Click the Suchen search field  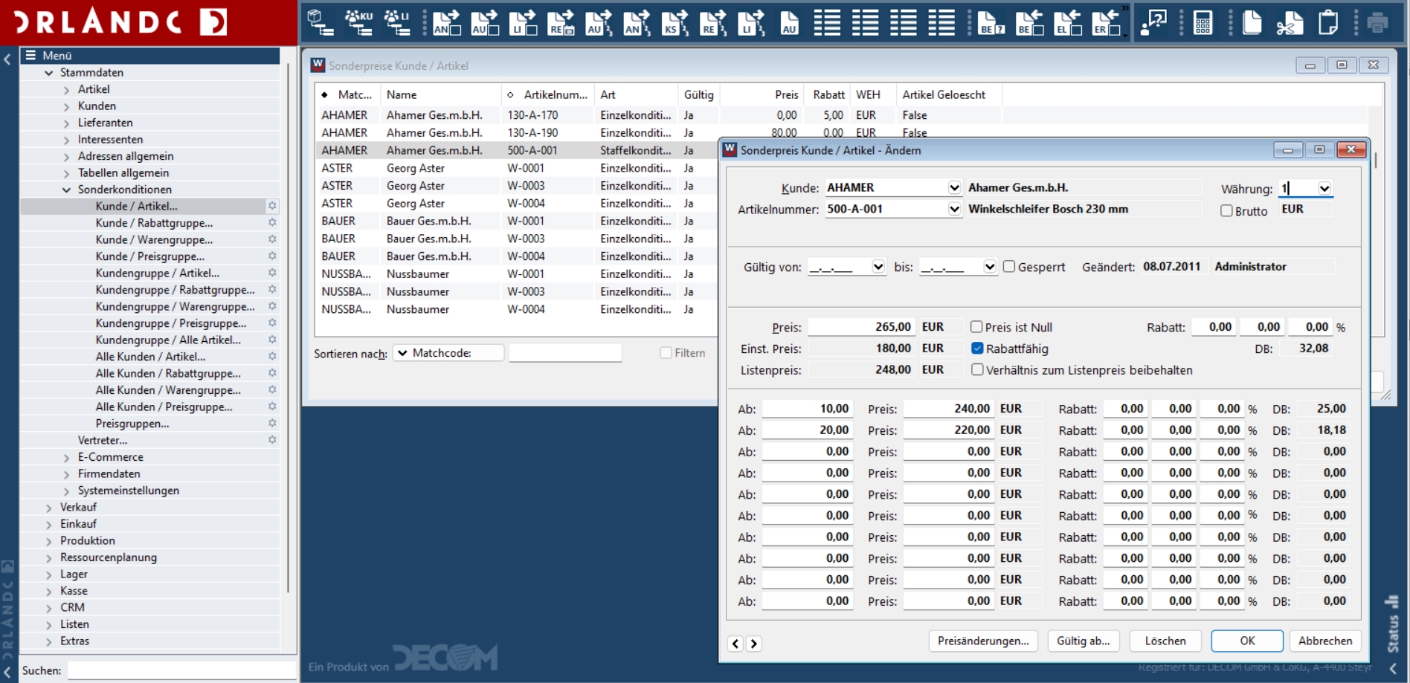(x=181, y=670)
